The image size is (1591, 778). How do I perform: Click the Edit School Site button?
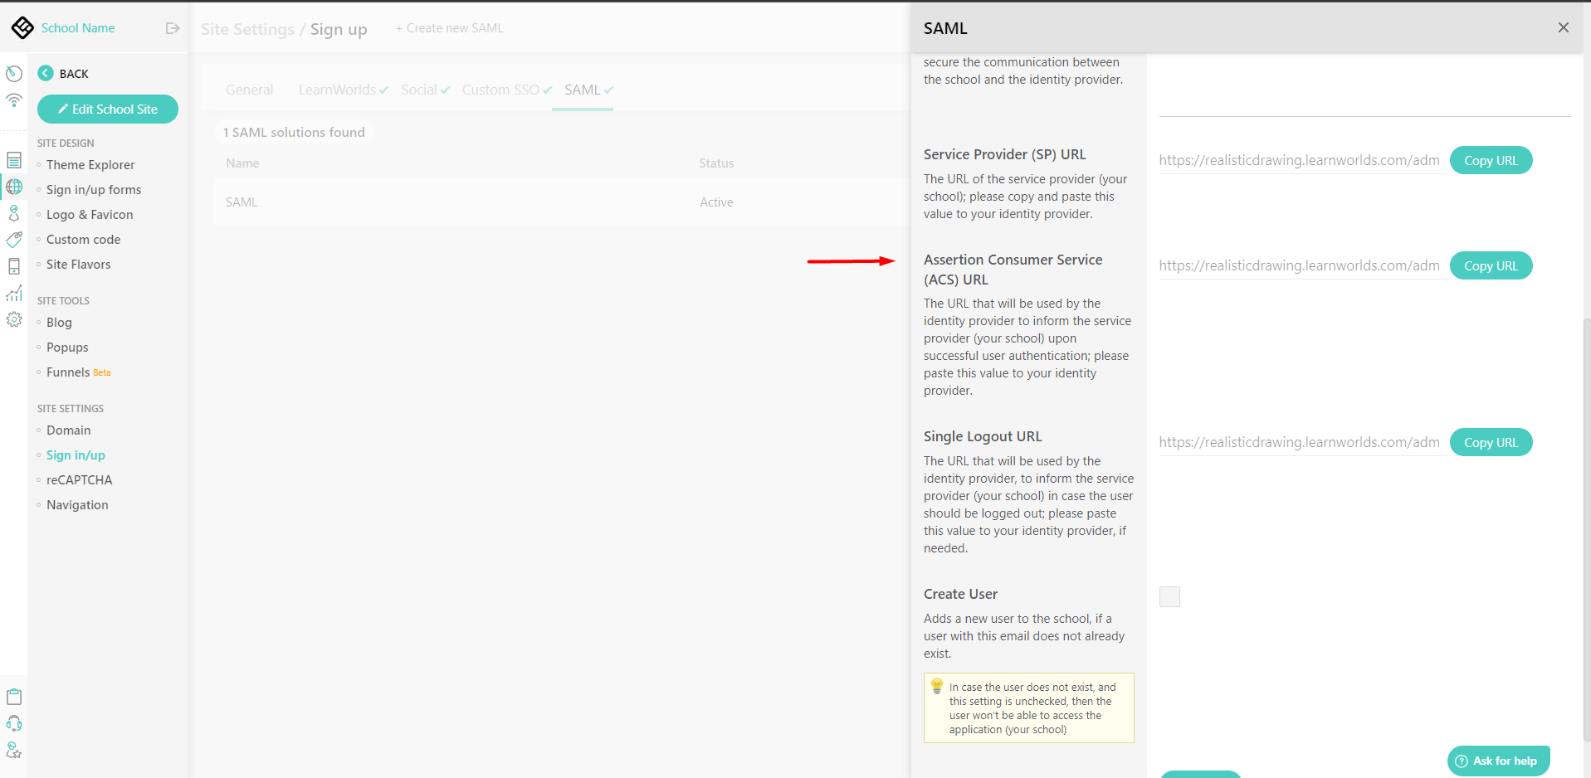click(107, 109)
